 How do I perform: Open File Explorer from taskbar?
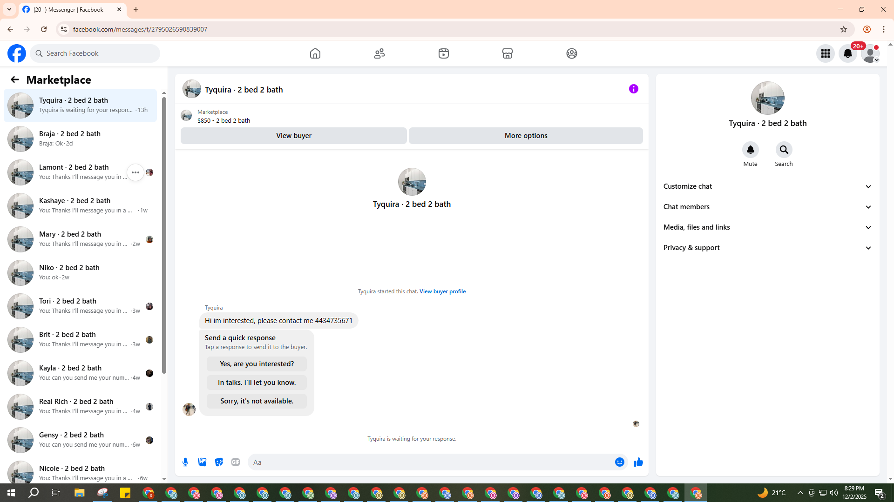pyautogui.click(x=79, y=493)
